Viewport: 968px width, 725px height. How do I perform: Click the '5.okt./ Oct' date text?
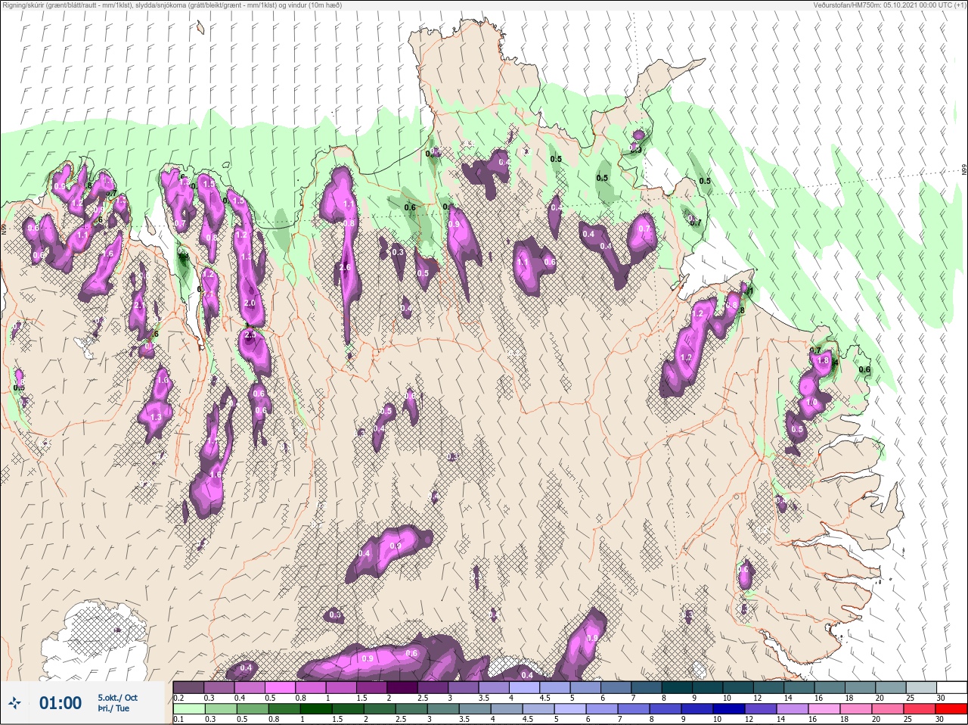pyautogui.click(x=117, y=698)
